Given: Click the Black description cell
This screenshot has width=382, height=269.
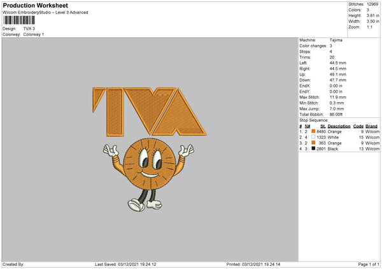Looking at the screenshot, I should tap(333, 149).
